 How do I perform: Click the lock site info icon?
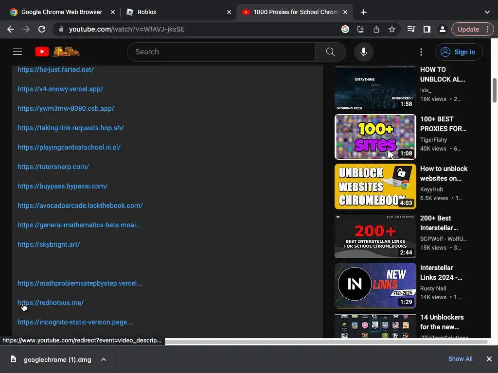61,29
